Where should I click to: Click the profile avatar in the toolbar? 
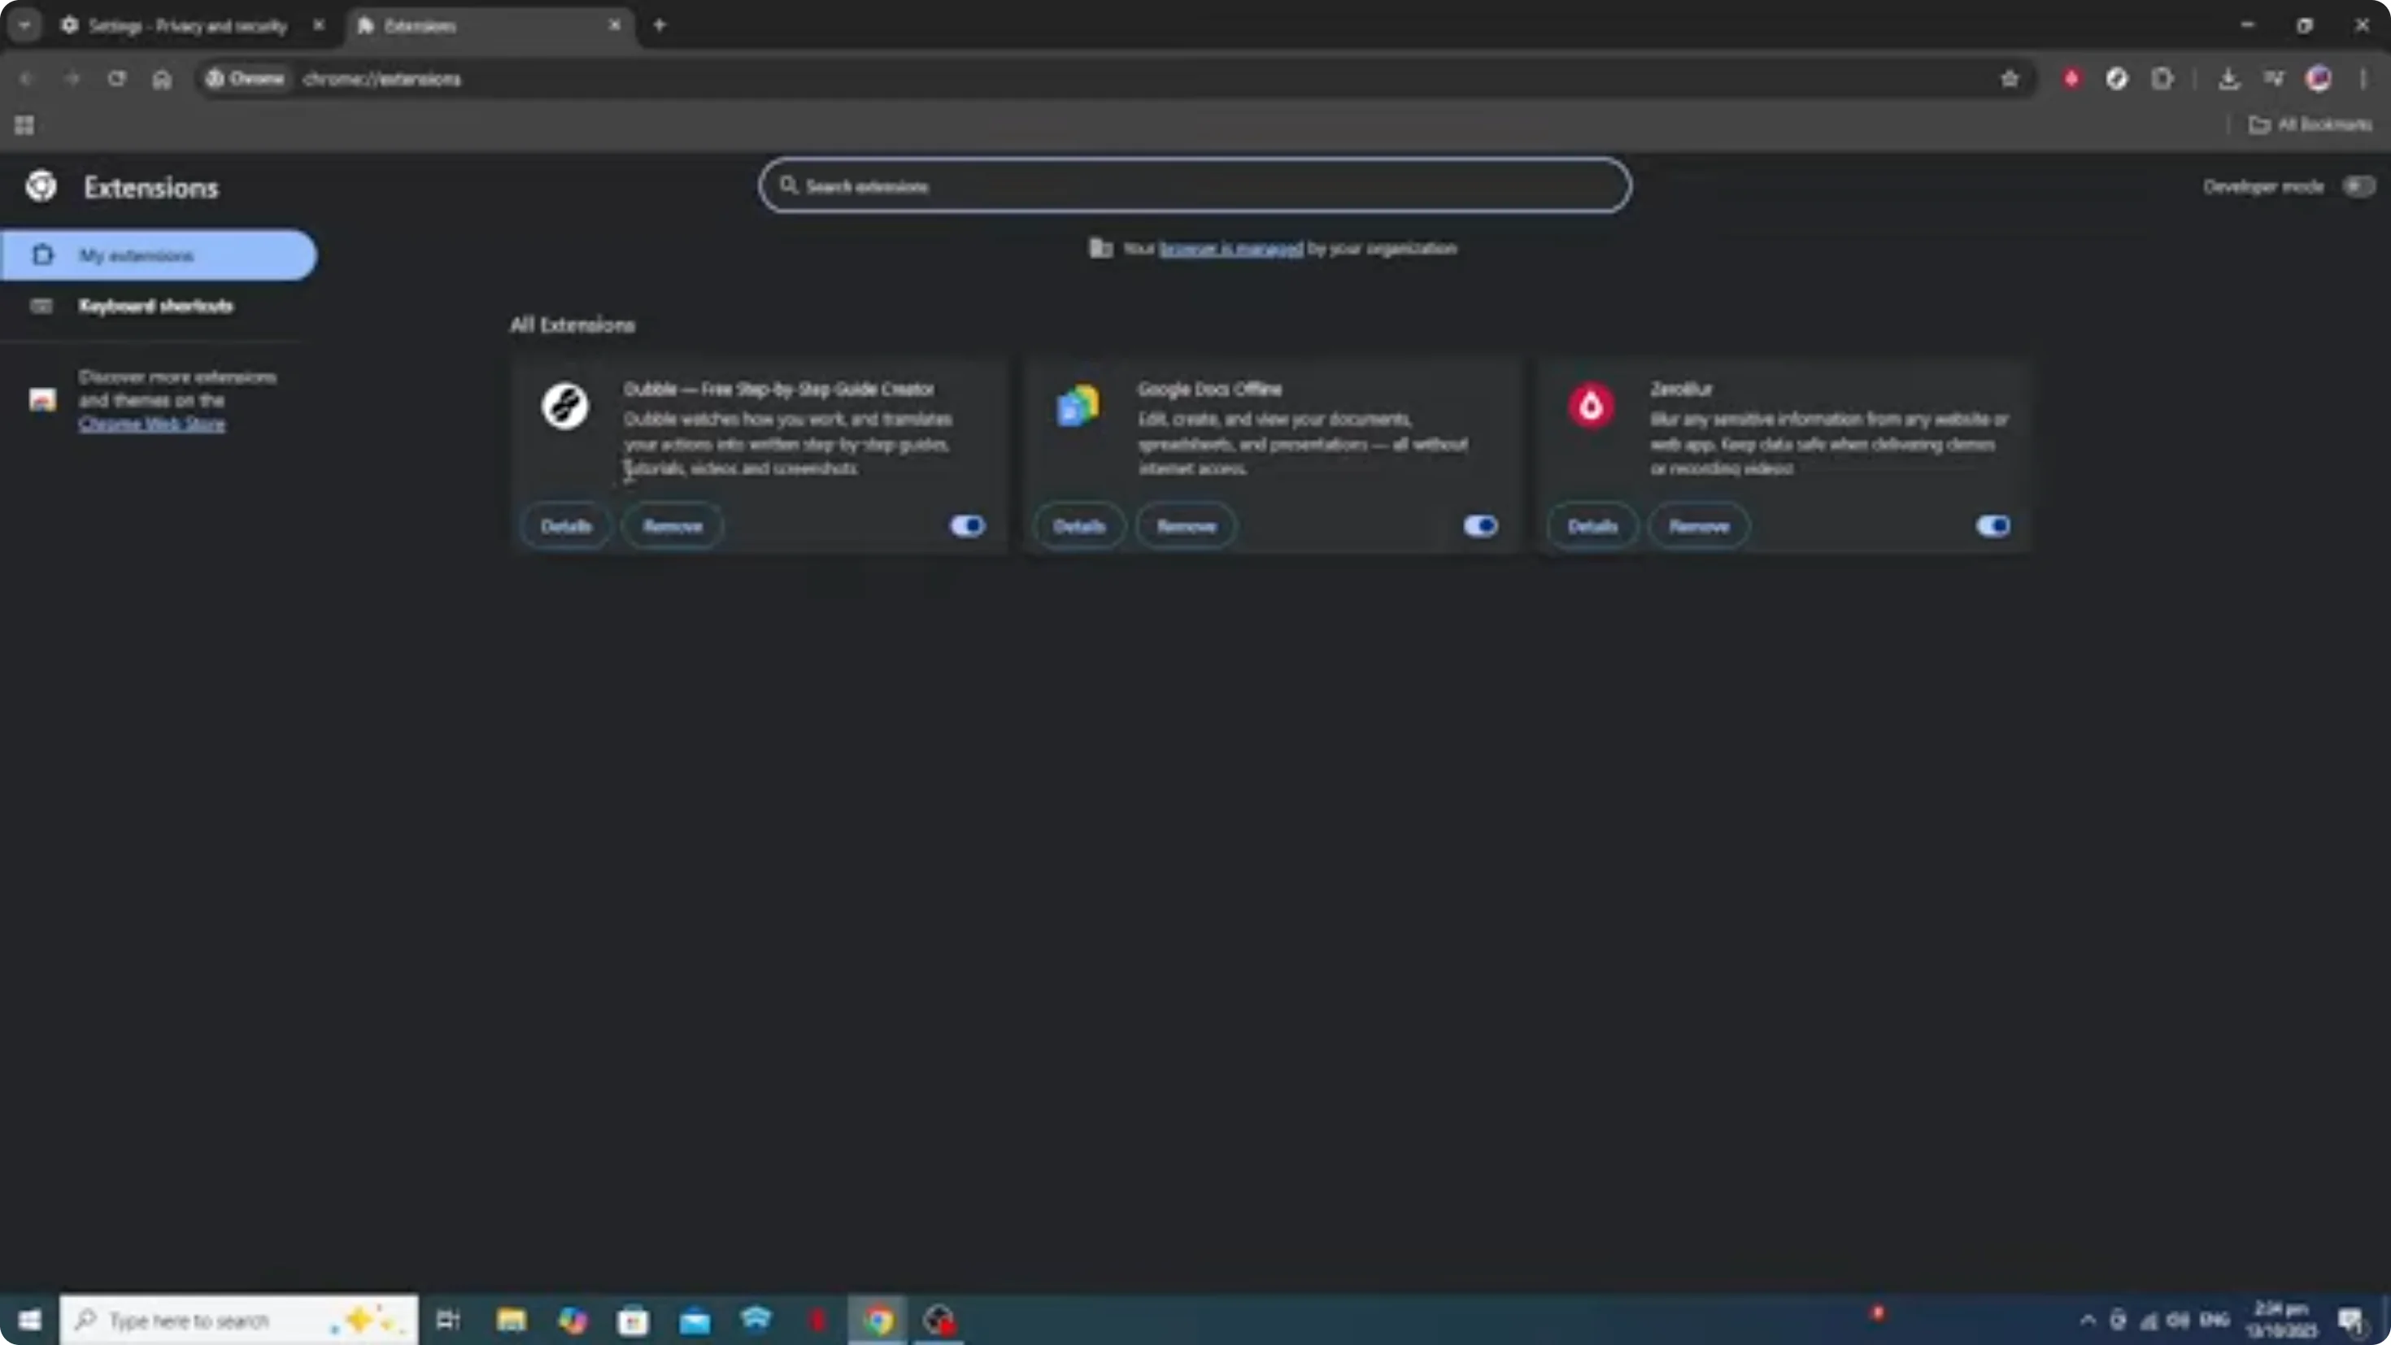point(2319,79)
